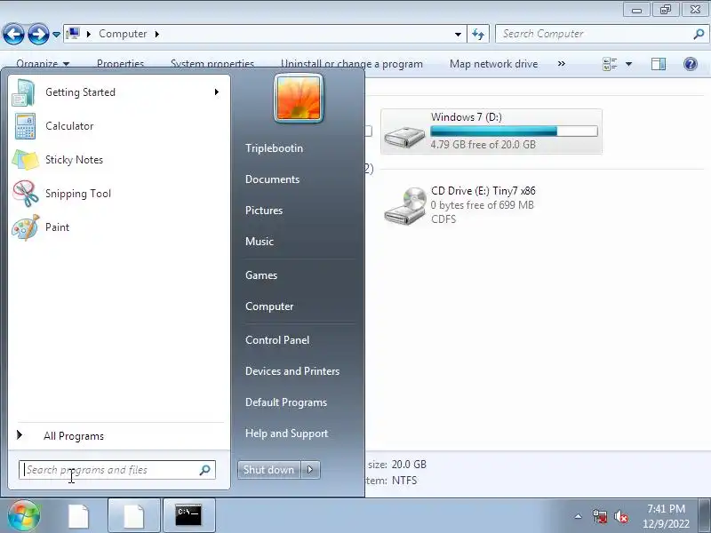This screenshot has width=711, height=533.
Task: Expand the Shut down options arrow
Action: tap(310, 470)
